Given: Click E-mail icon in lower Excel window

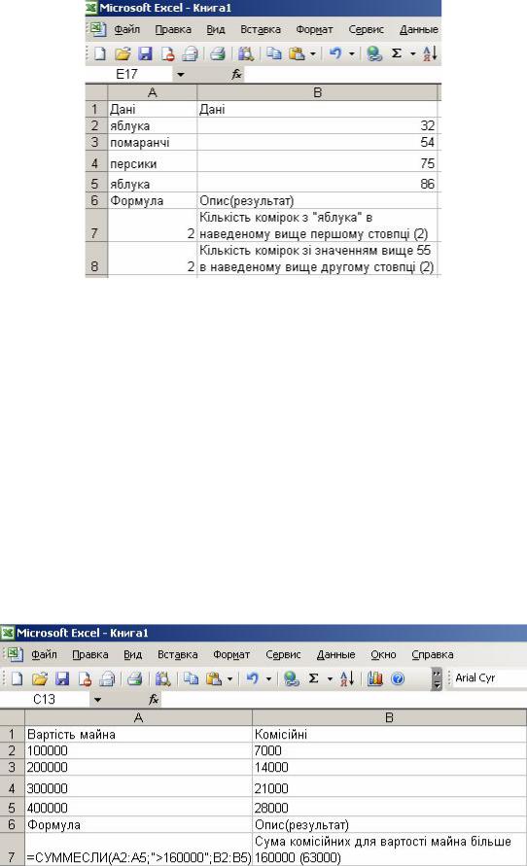Looking at the screenshot, I should [x=107, y=678].
